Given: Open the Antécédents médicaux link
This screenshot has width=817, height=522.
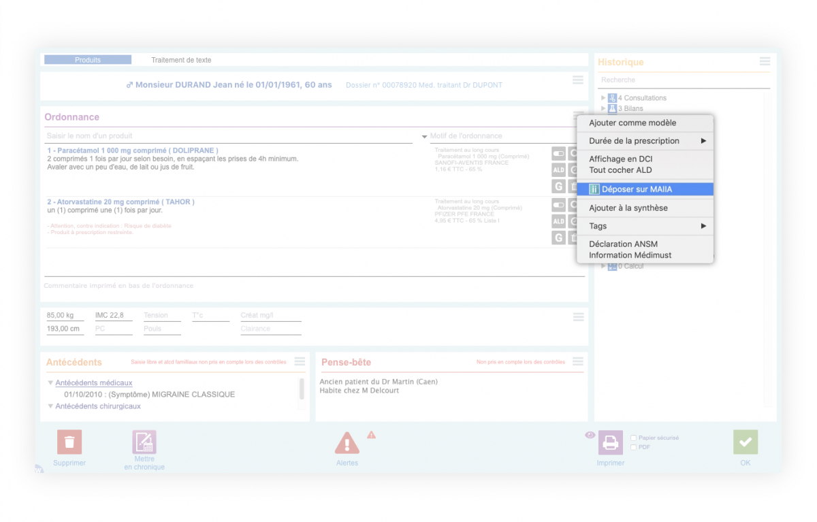Looking at the screenshot, I should (x=94, y=383).
